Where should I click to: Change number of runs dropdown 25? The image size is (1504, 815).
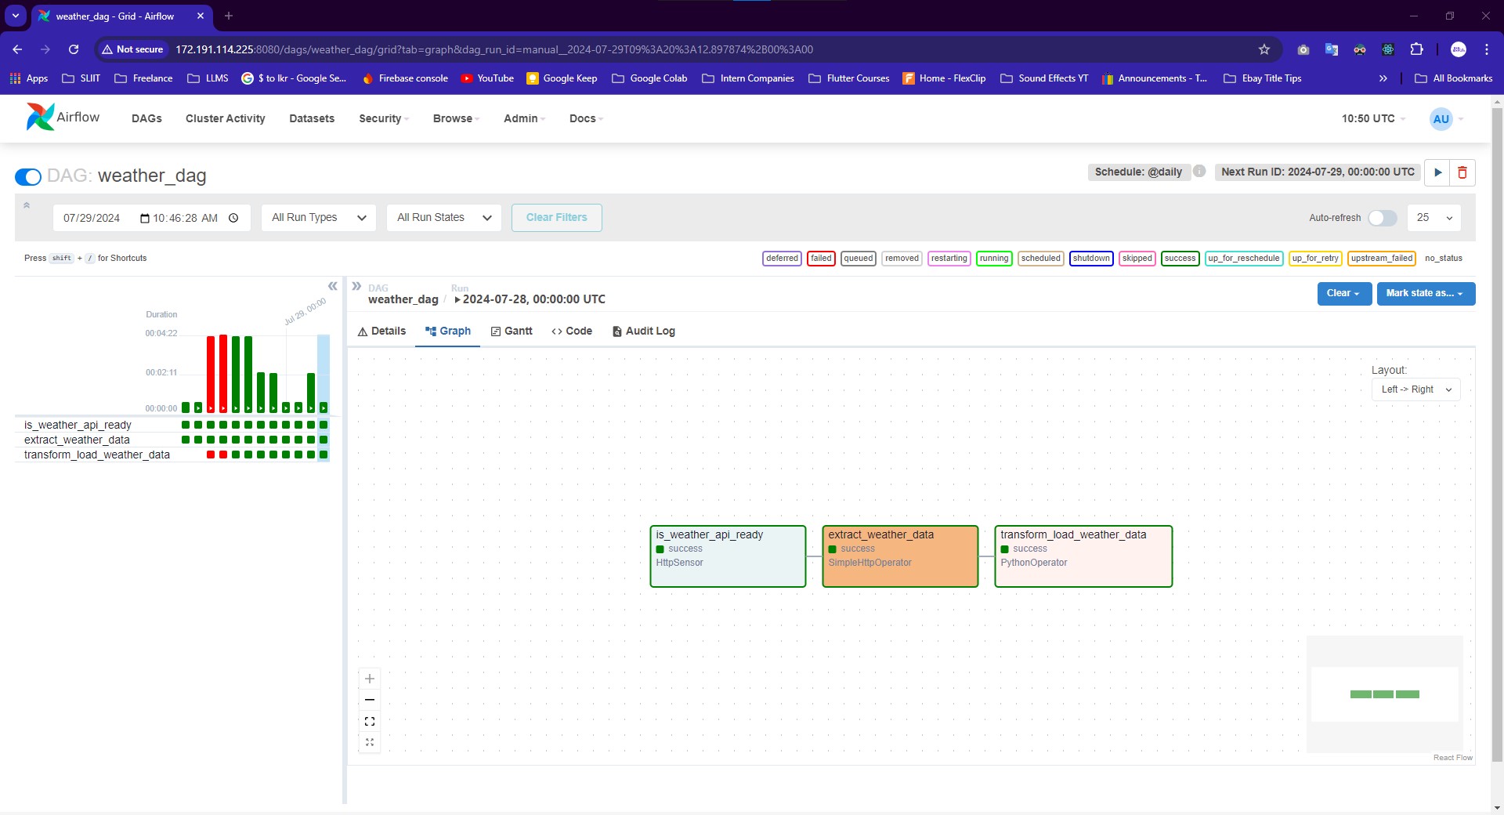(x=1434, y=218)
